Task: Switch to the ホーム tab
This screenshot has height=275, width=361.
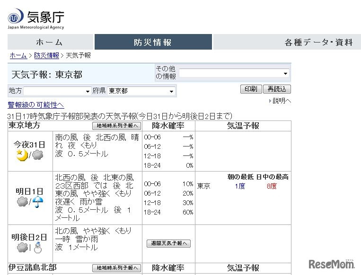Action: 49,42
